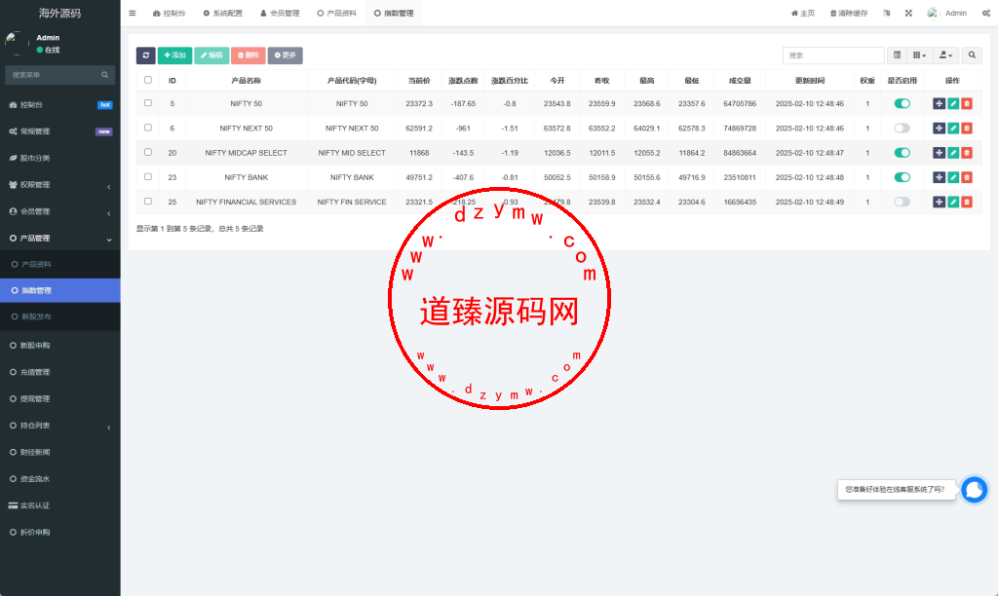The image size is (998, 596).
Task: Sort table by the 当前价 column header
Action: click(x=419, y=81)
